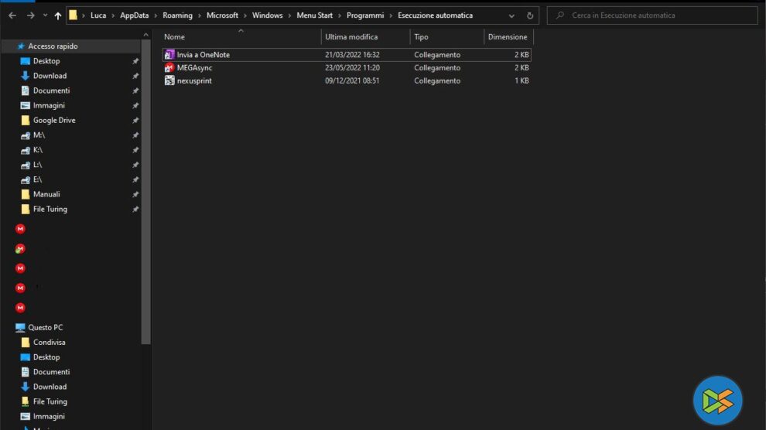The image size is (766, 430).
Task: Open Immagini under Accesso rapido
Action: pyautogui.click(x=49, y=105)
